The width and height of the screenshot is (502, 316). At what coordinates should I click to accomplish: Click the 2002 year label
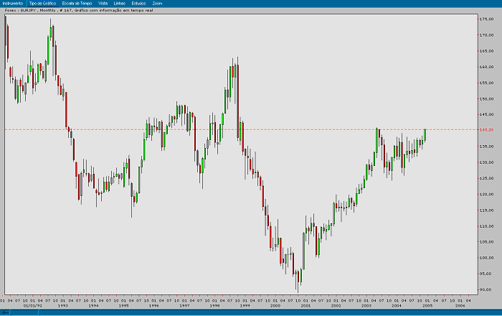[x=336, y=306]
